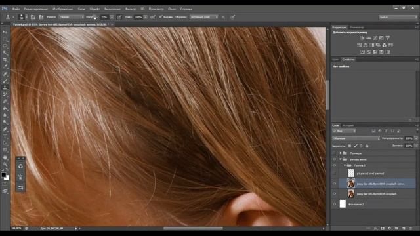This screenshot has width=420, height=236.
Task: Toggle visibility of Группа 2 group
Action: point(334,165)
